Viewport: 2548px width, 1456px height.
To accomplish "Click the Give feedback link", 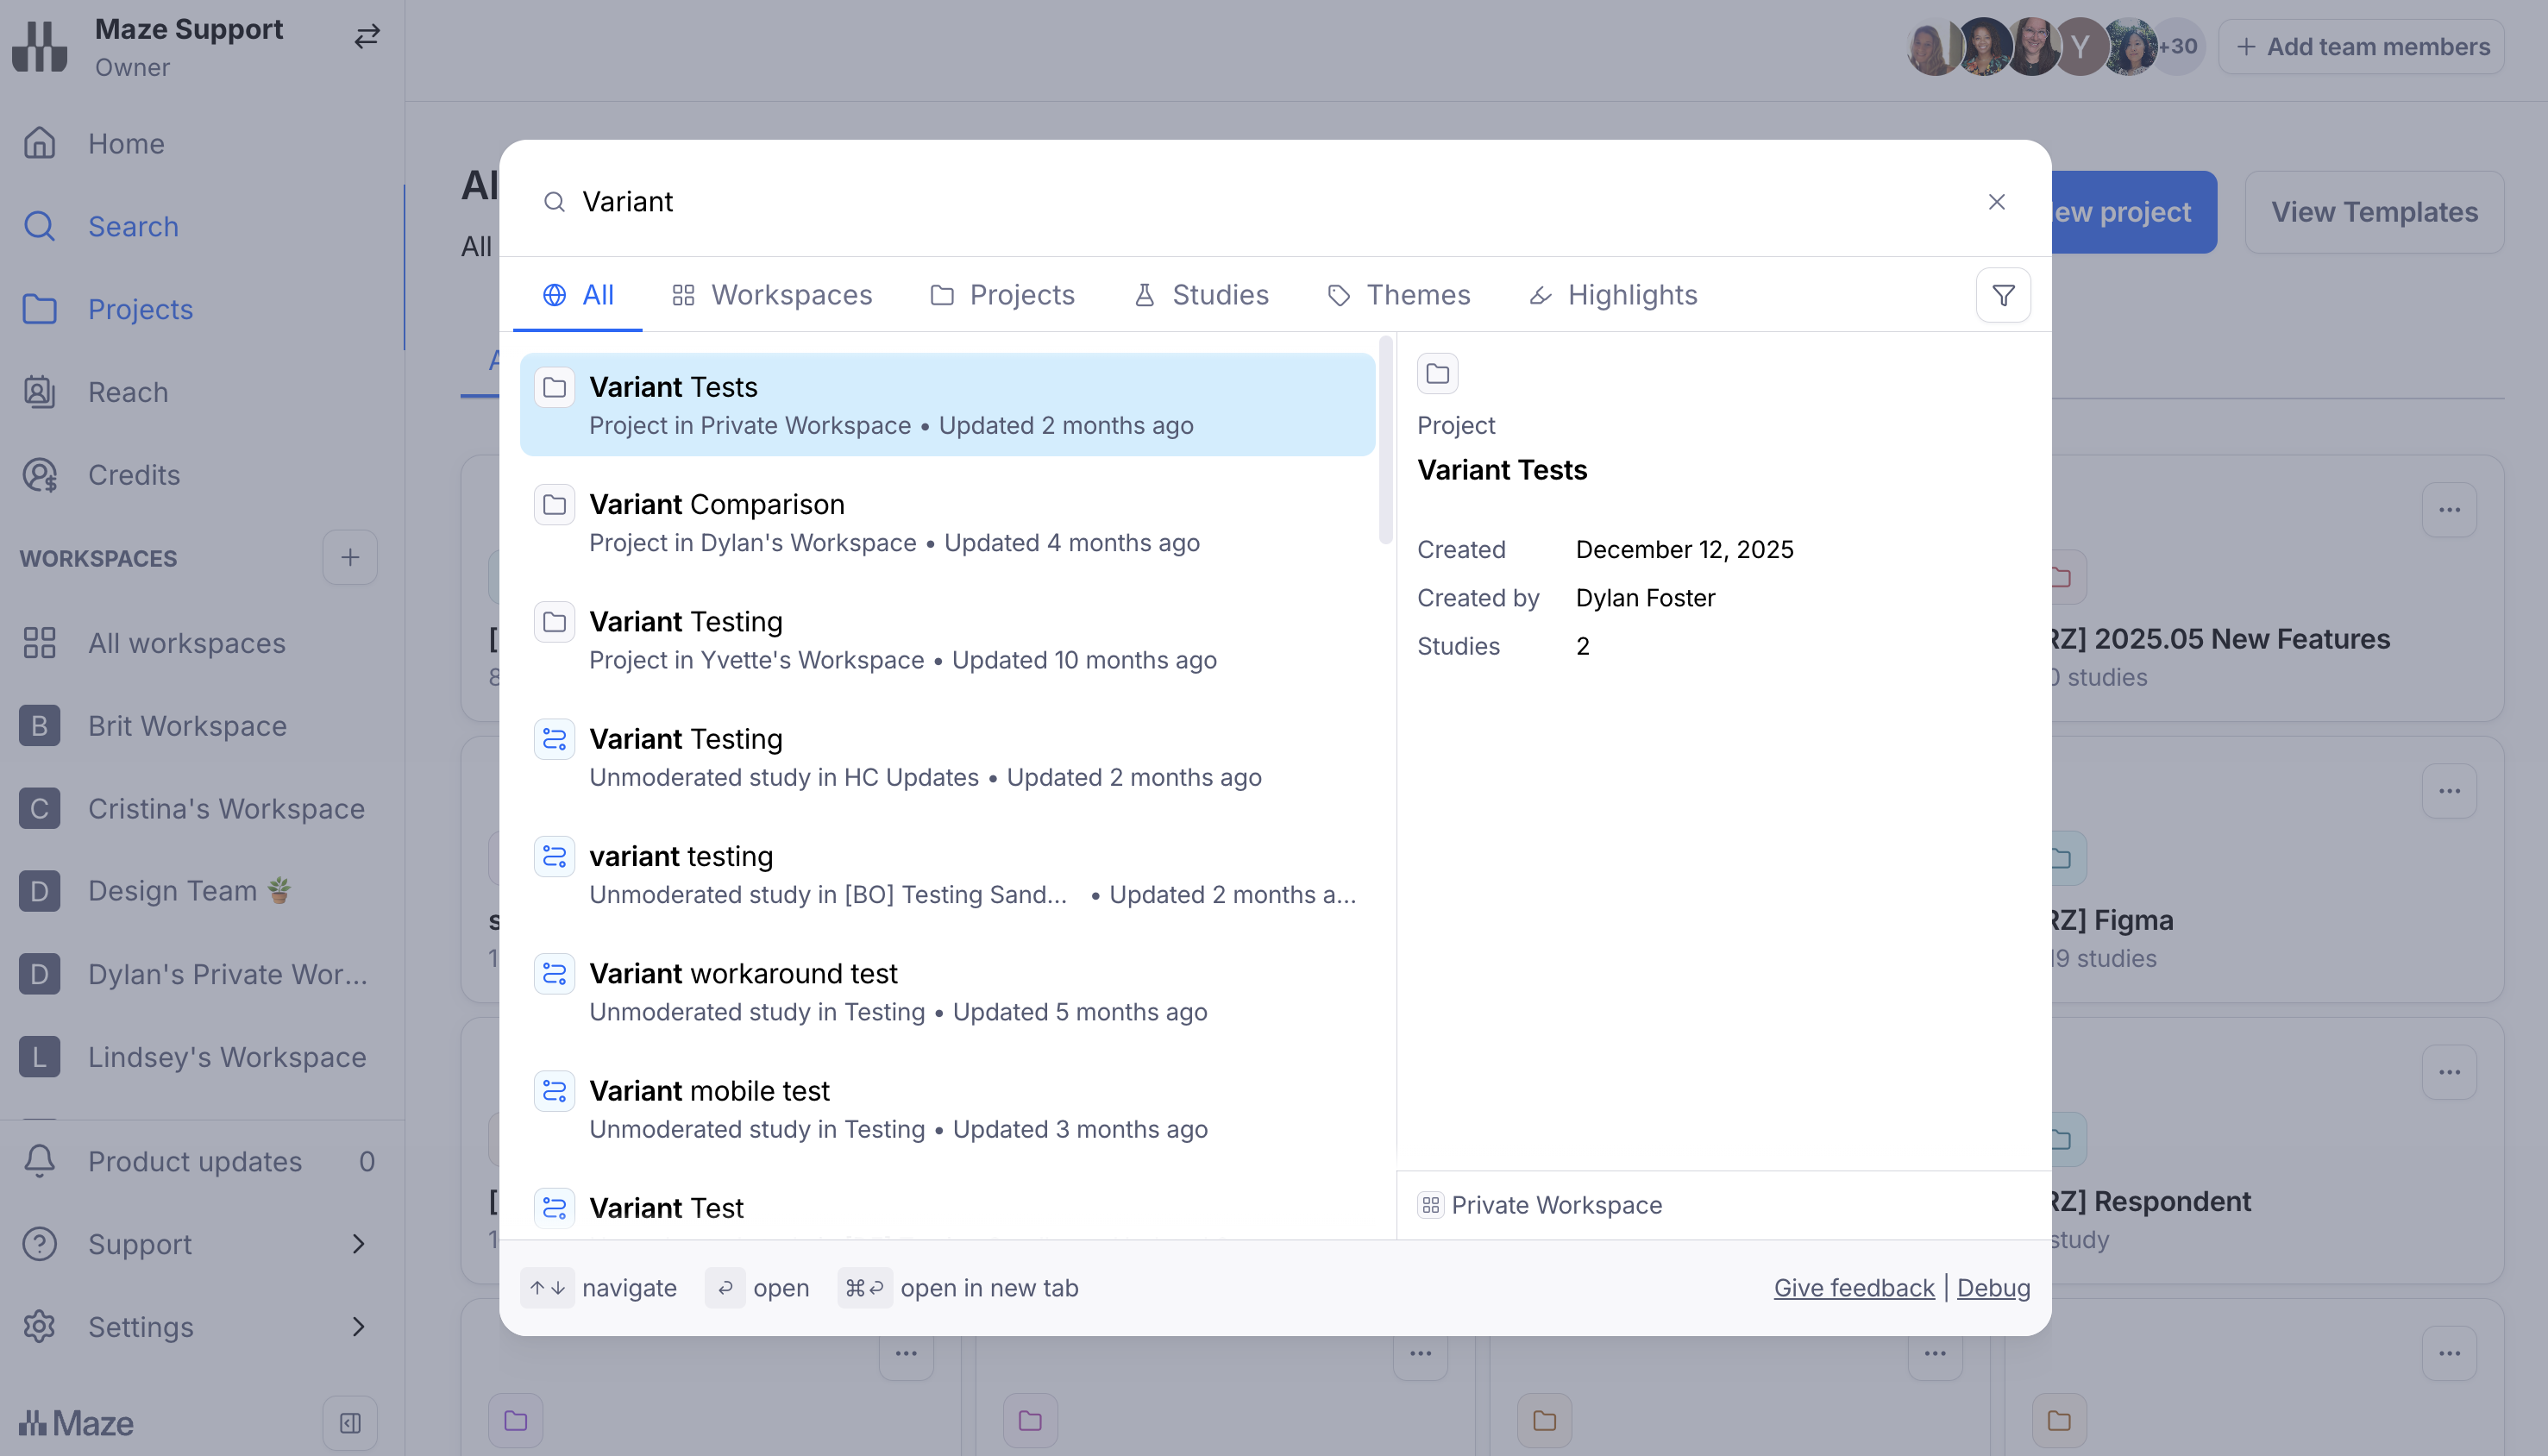I will click(1854, 1288).
